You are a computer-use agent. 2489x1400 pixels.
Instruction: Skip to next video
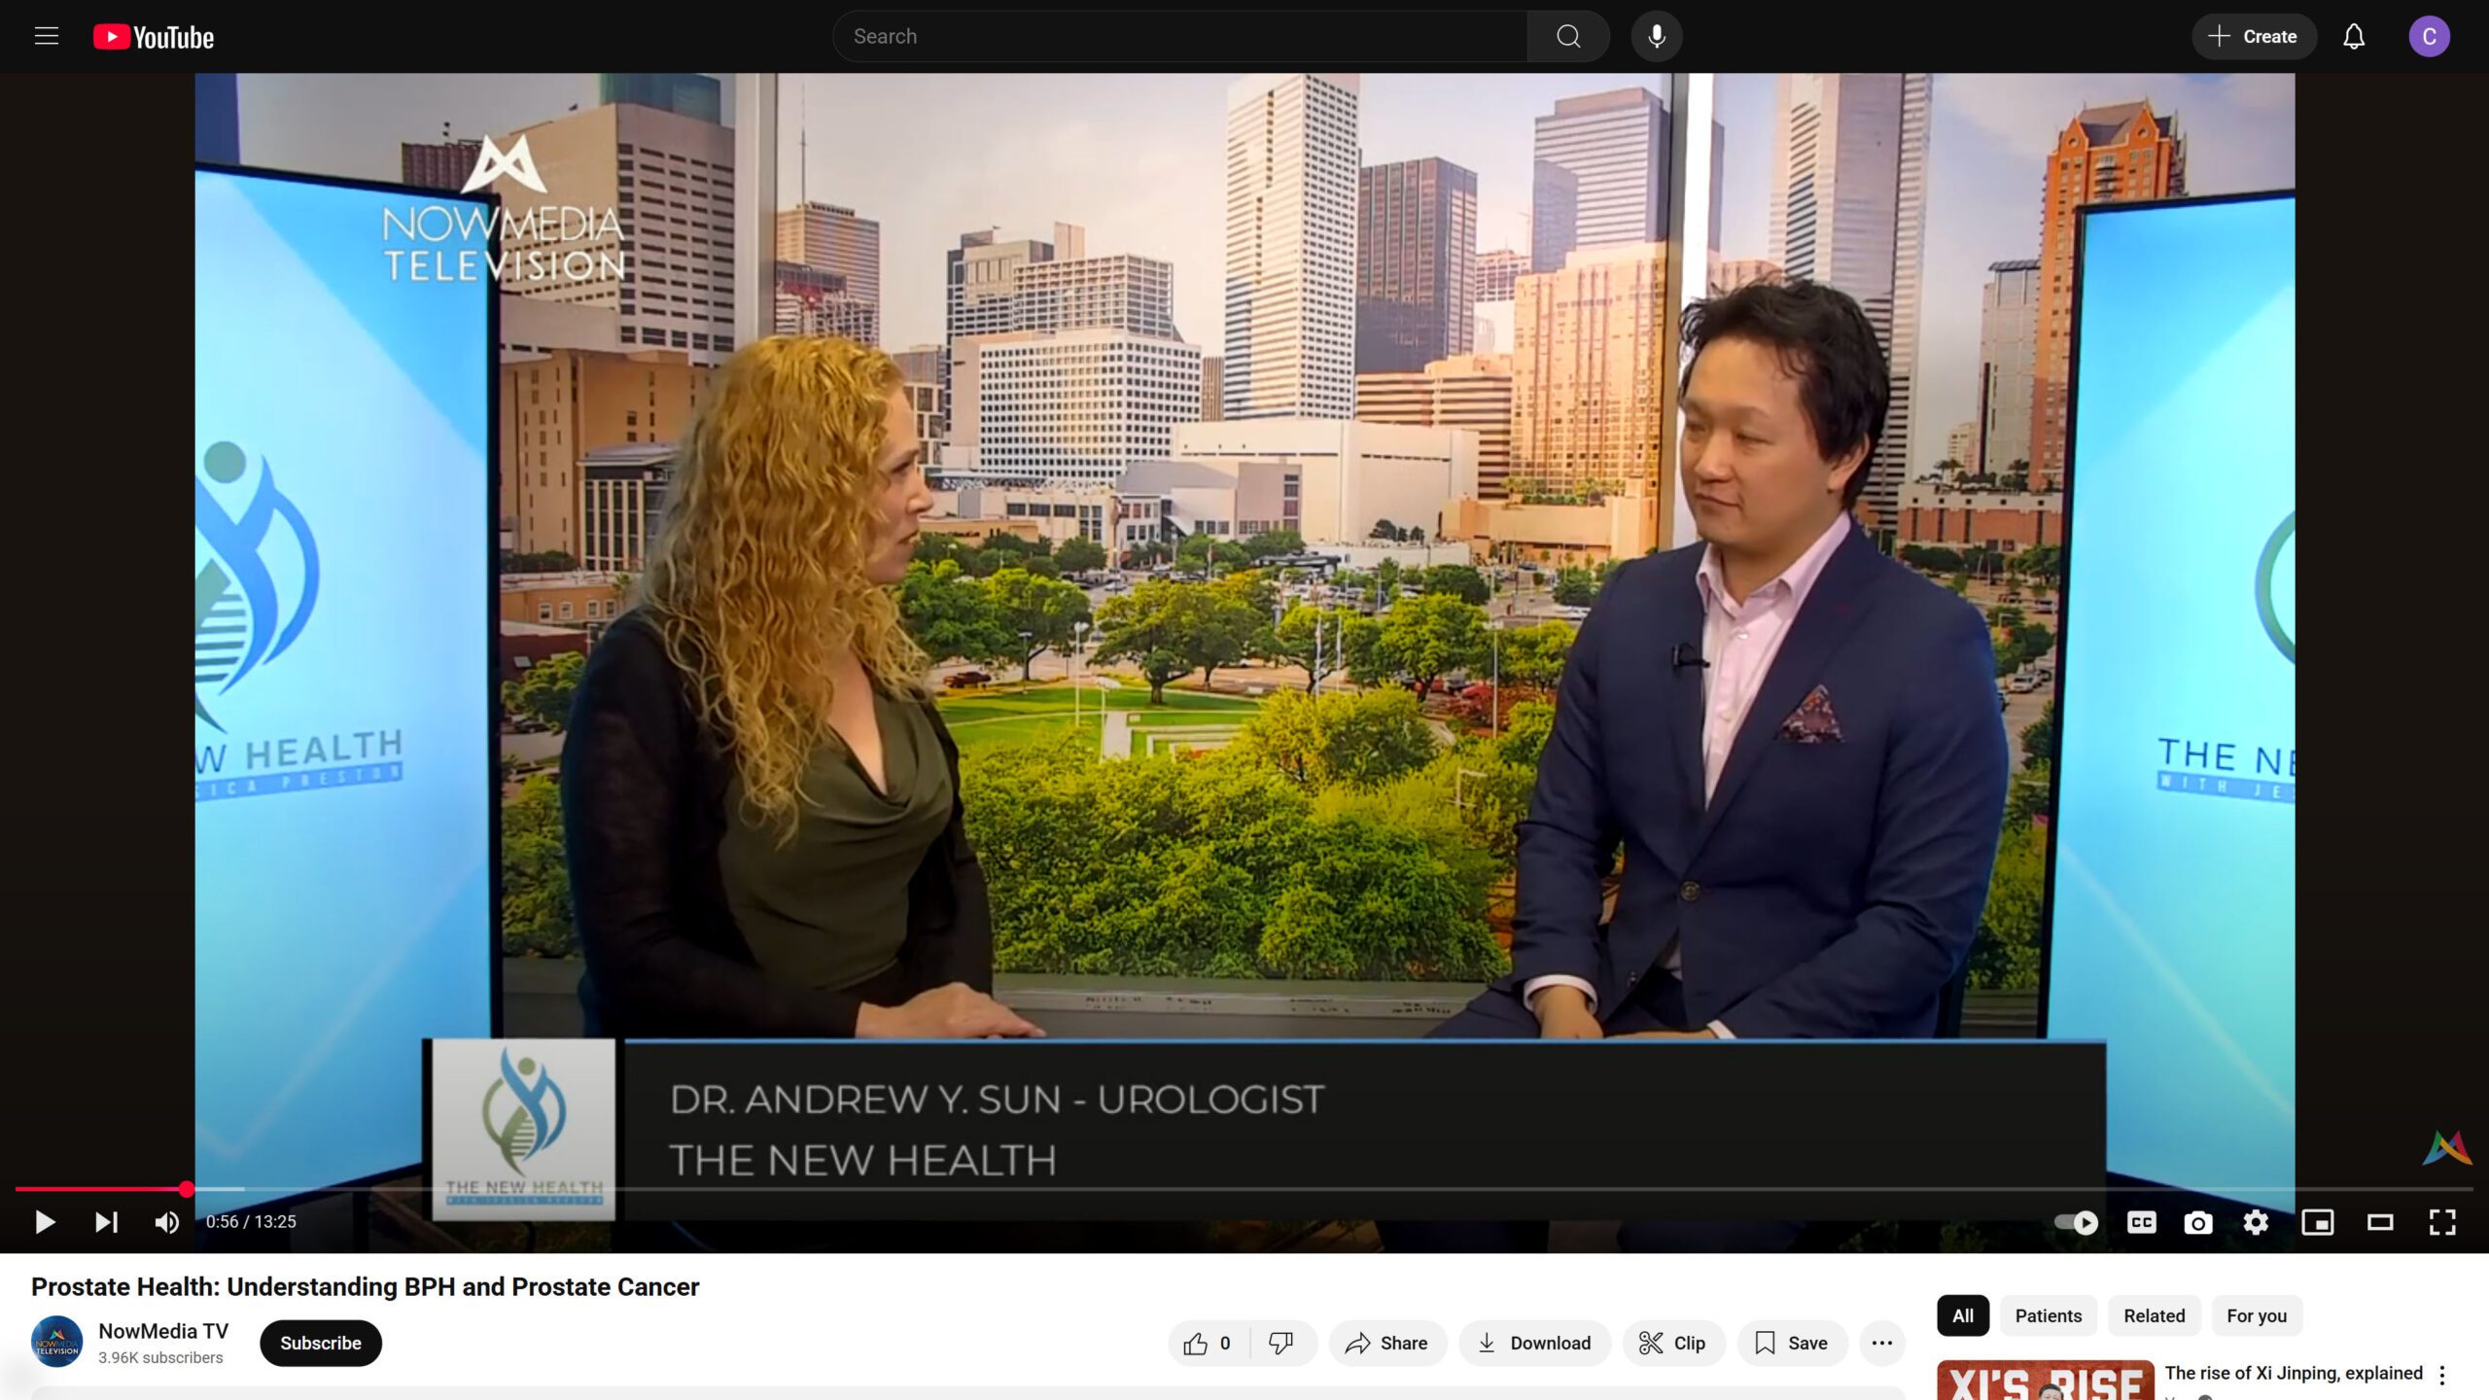106,1222
